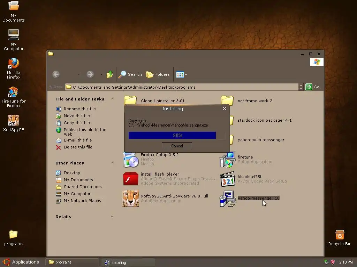Select XoftSpySE Anti-Spyware cheetah icon
The height and width of the screenshot is (267, 357).
point(131,199)
